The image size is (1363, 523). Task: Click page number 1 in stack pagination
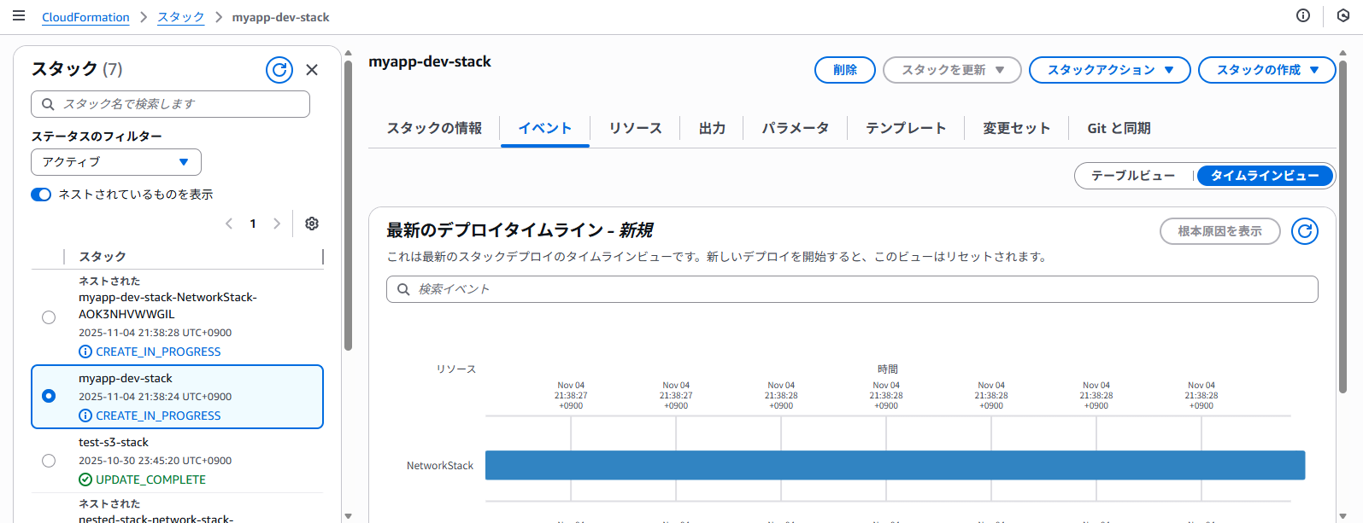click(253, 224)
